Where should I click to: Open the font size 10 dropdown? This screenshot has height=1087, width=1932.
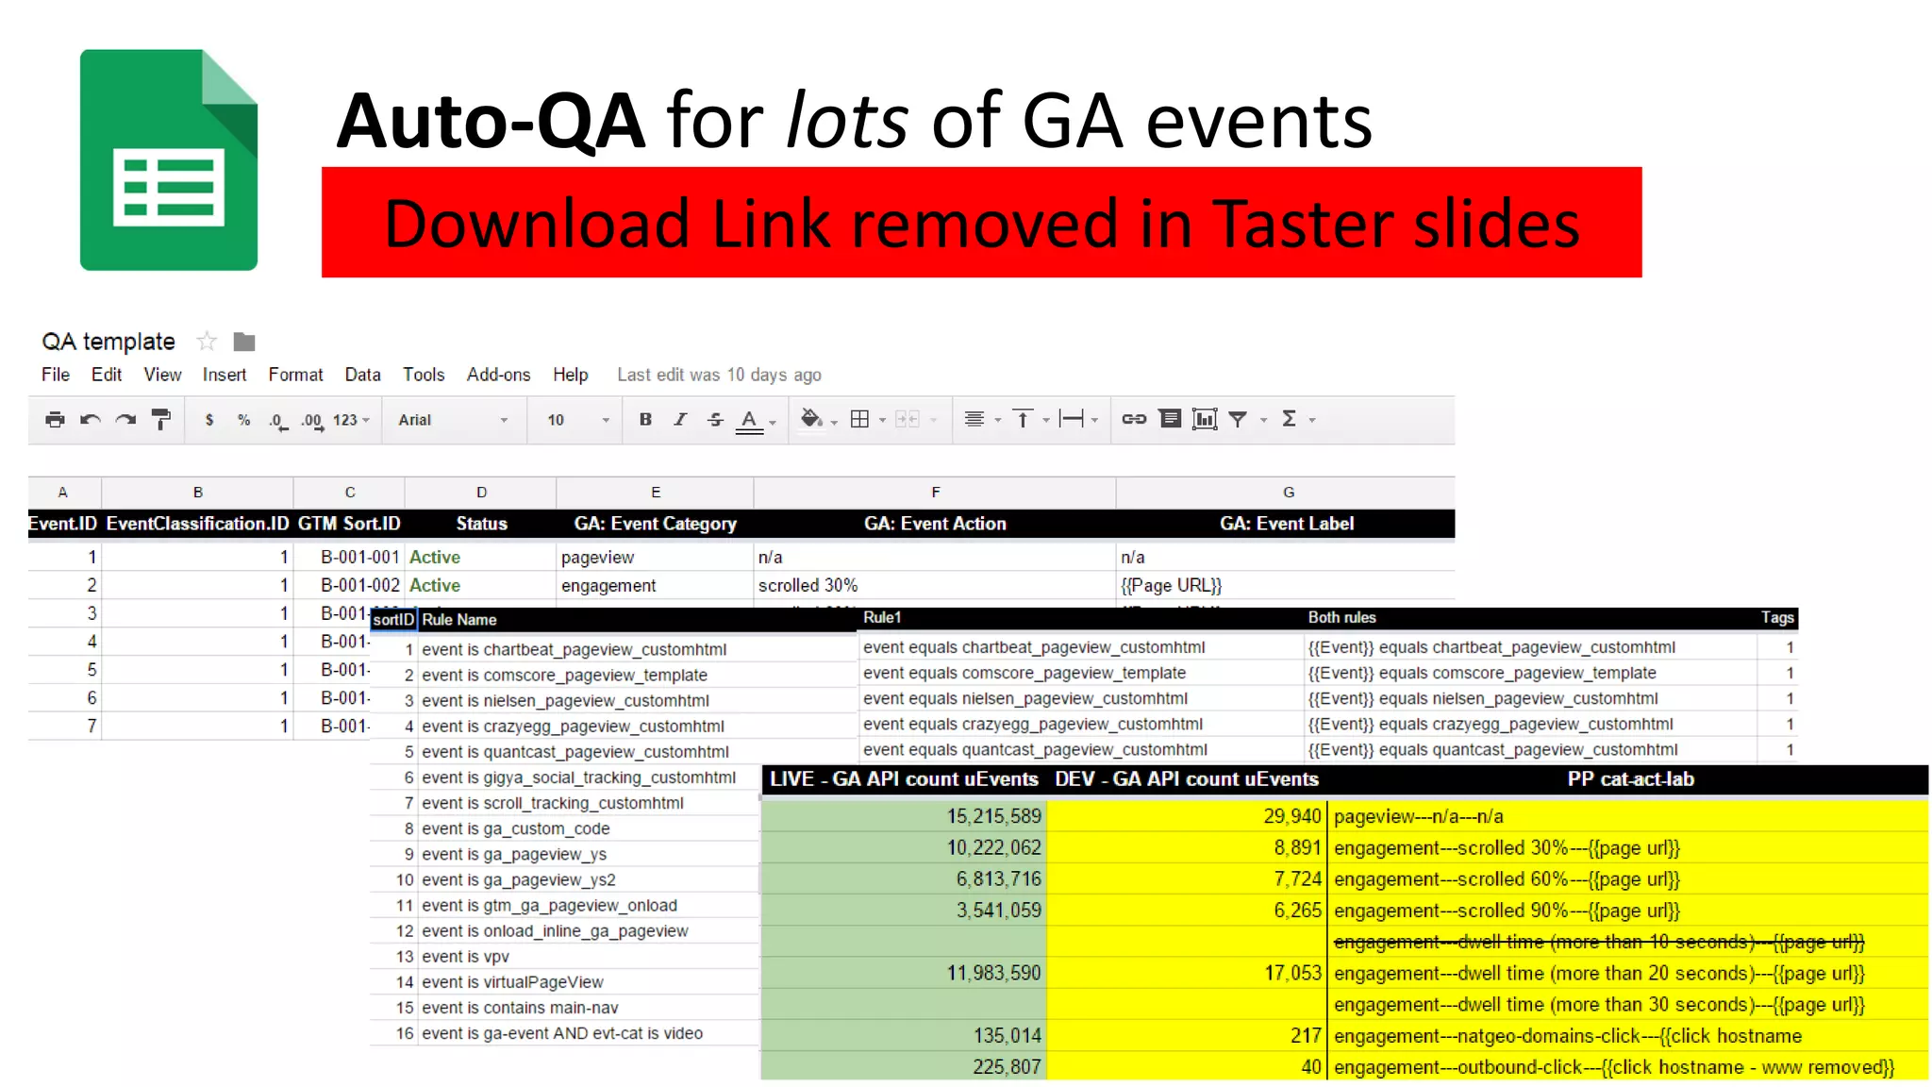click(x=578, y=420)
